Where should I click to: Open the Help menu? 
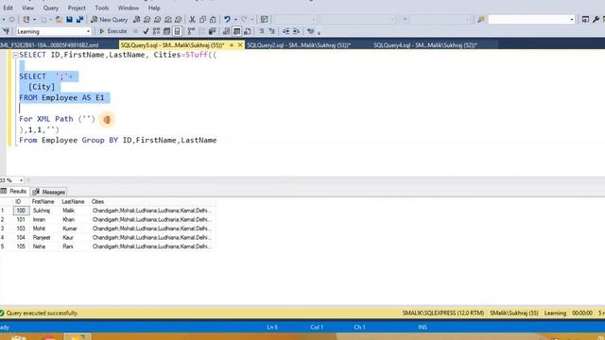click(x=154, y=8)
